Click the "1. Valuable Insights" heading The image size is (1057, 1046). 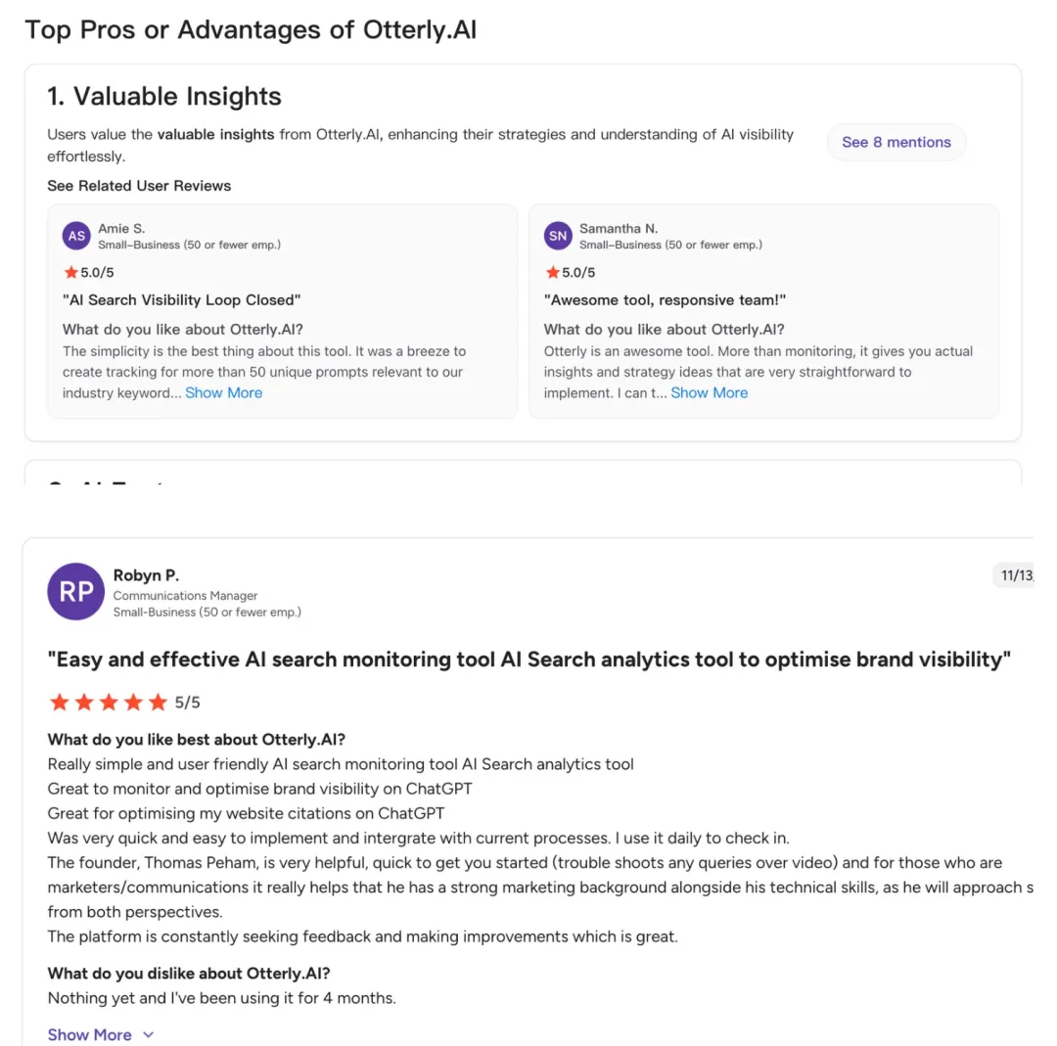pyautogui.click(x=163, y=96)
